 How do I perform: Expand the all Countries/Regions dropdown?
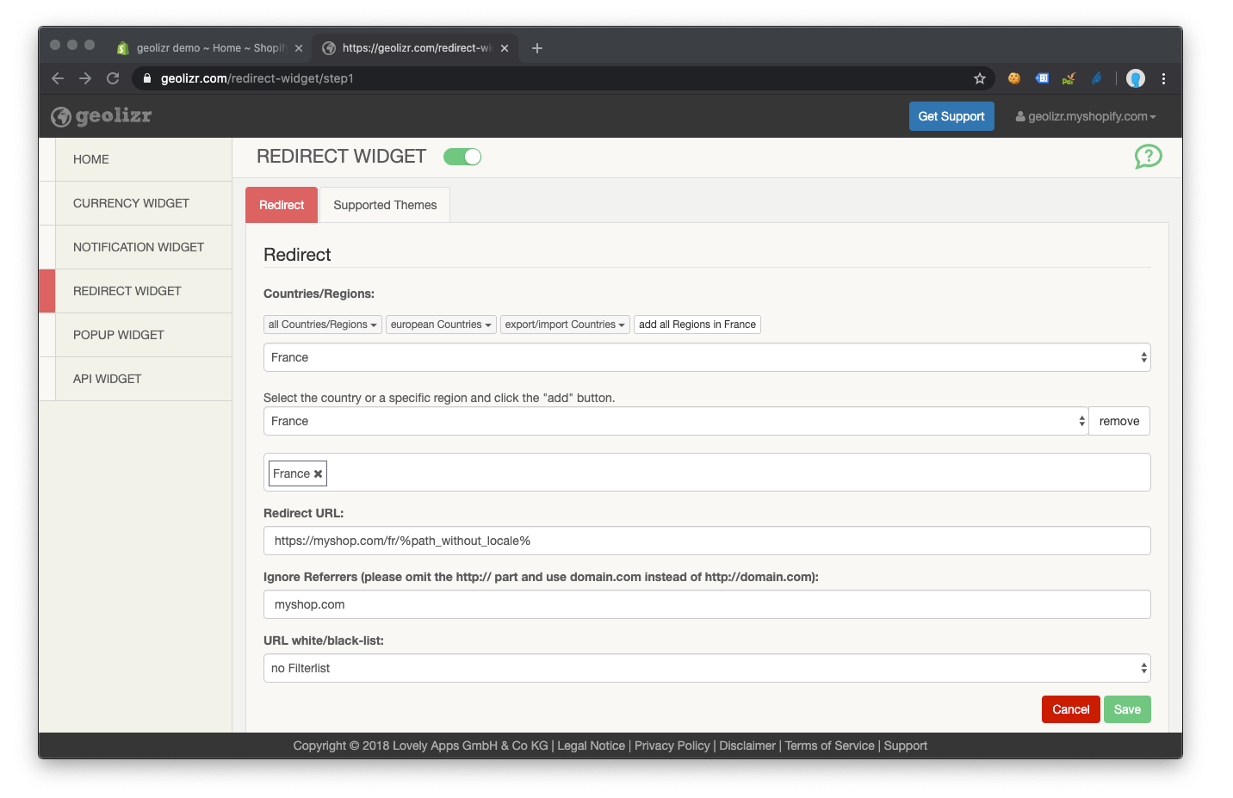(x=323, y=325)
